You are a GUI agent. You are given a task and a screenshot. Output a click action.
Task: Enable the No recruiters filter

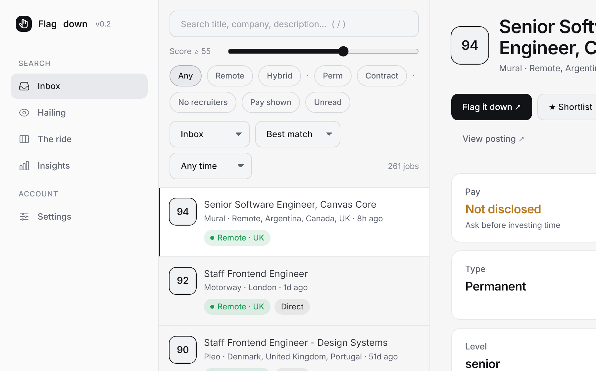coord(203,102)
